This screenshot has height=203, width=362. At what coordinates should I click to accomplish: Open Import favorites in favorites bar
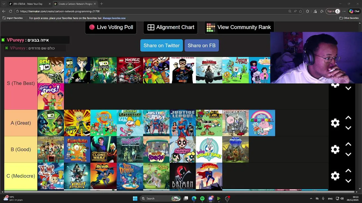coord(13,18)
